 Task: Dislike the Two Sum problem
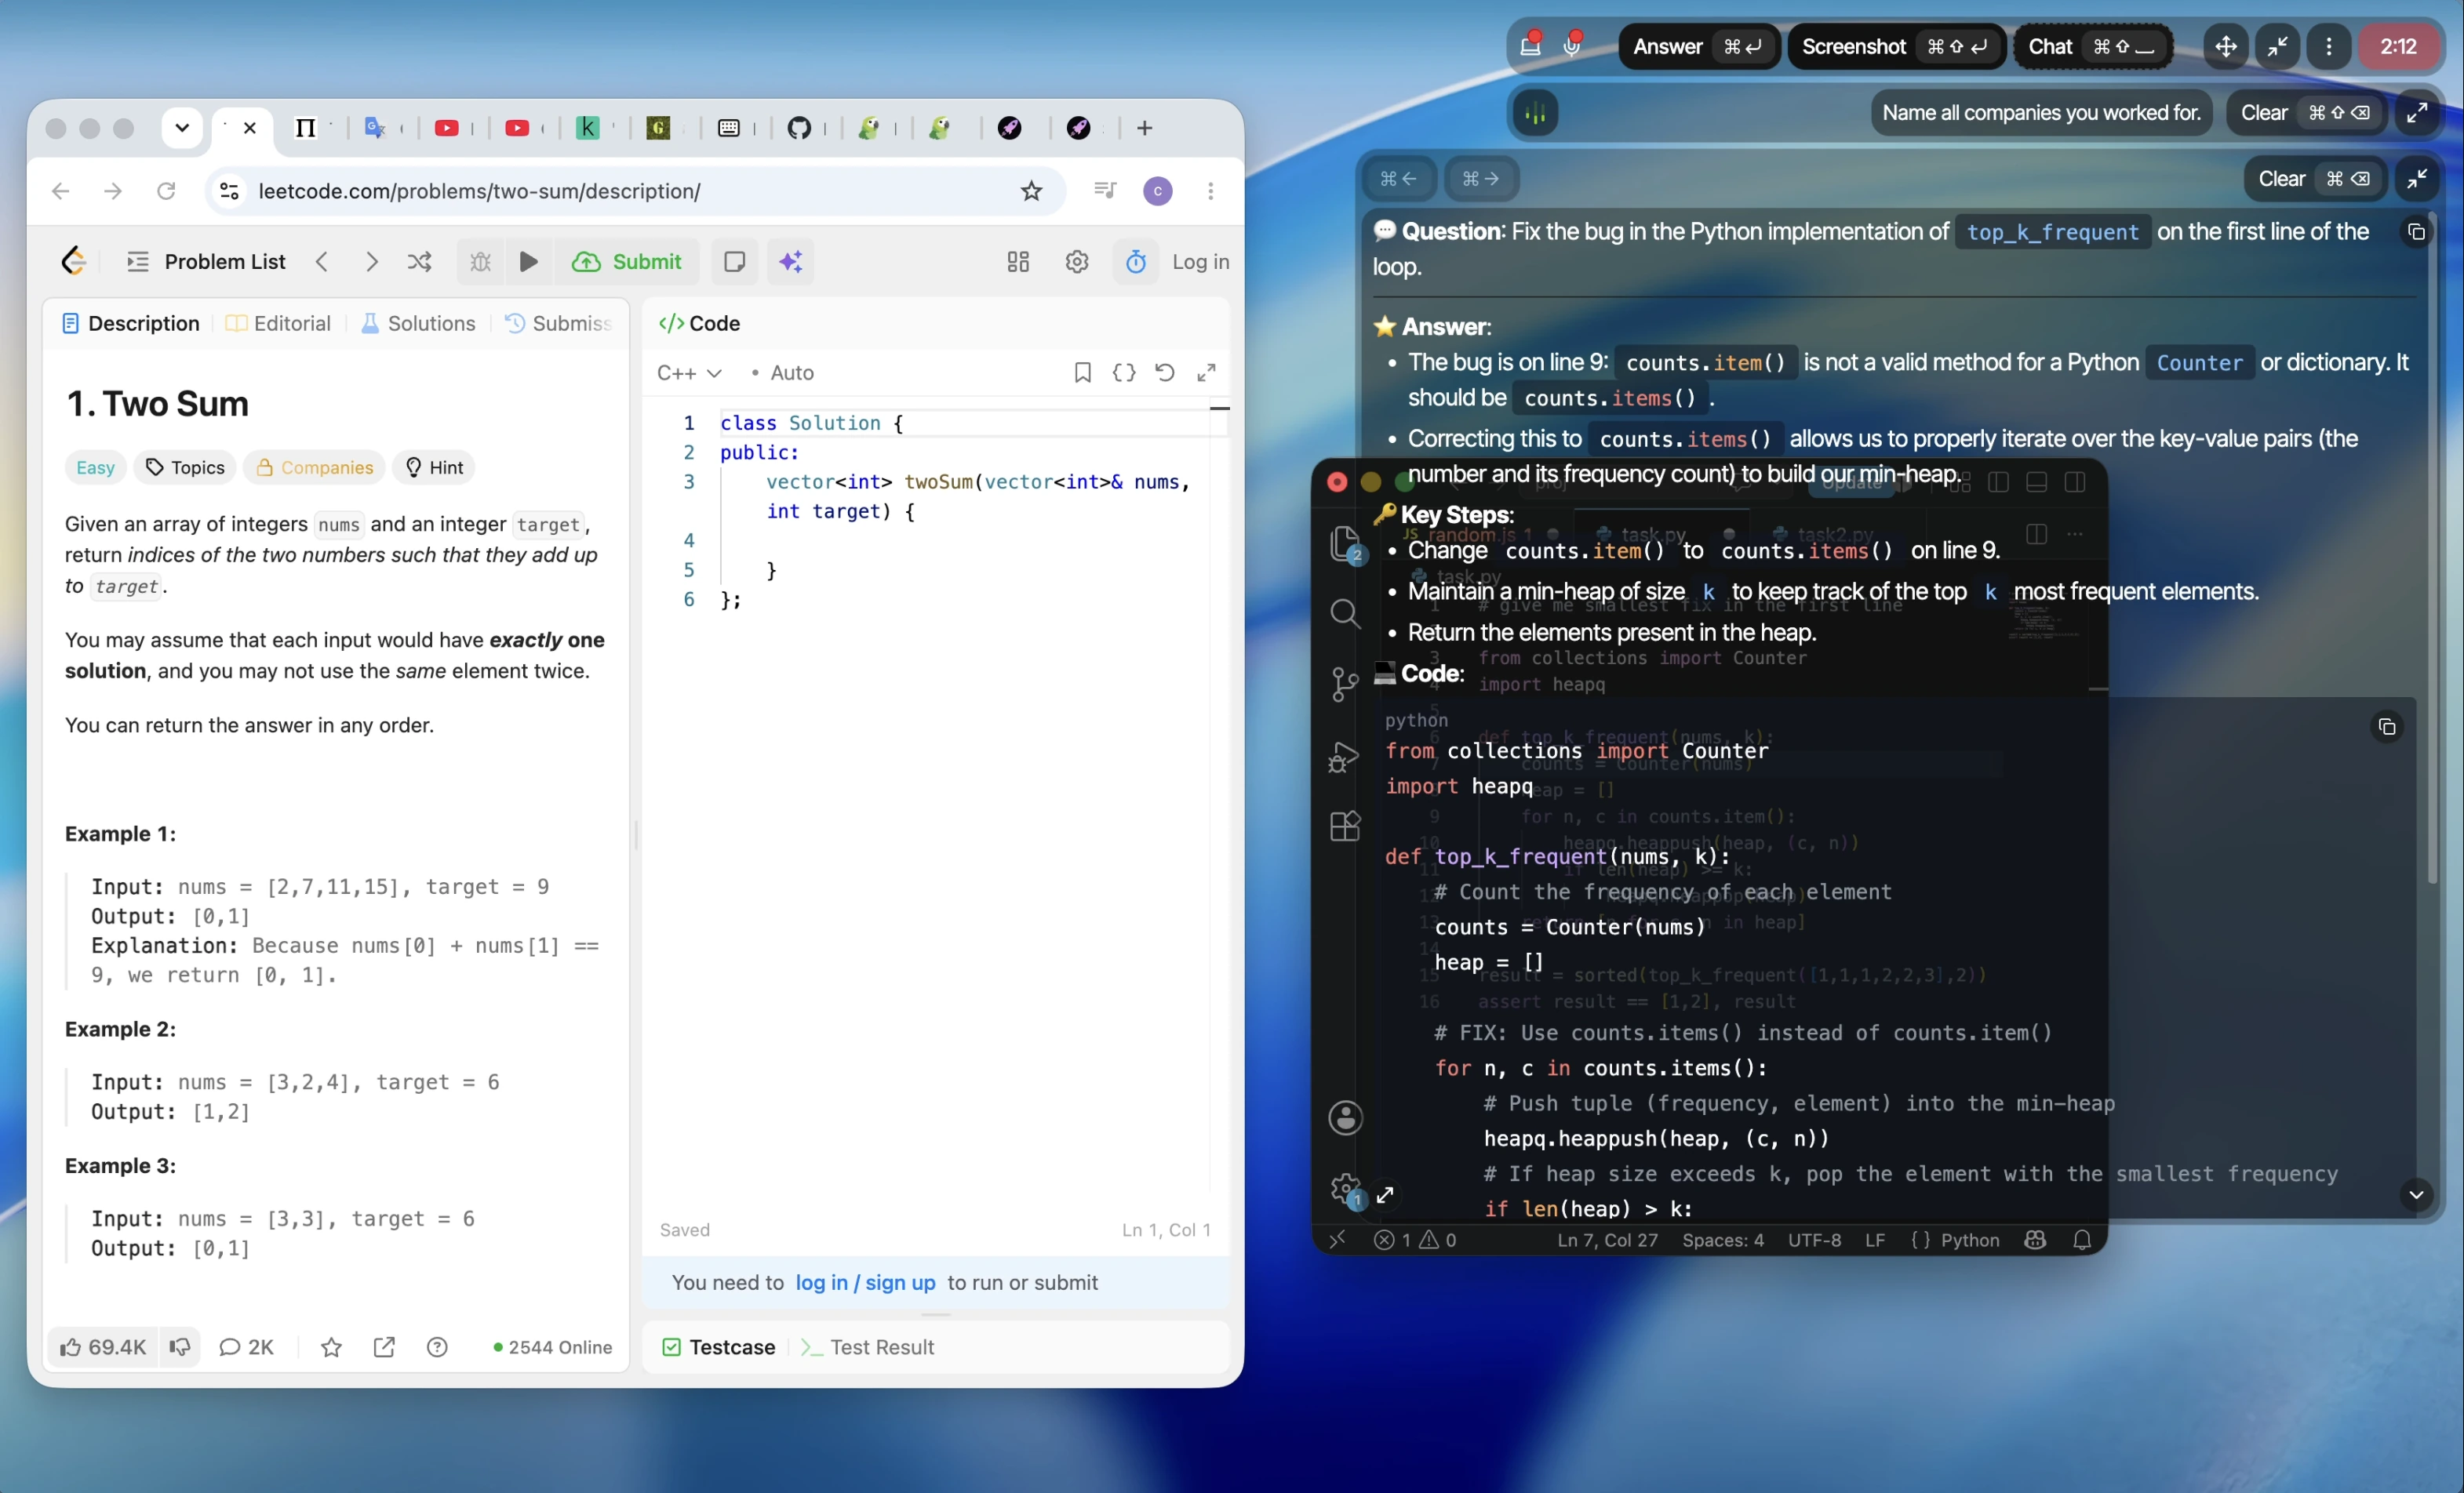[x=180, y=1347]
